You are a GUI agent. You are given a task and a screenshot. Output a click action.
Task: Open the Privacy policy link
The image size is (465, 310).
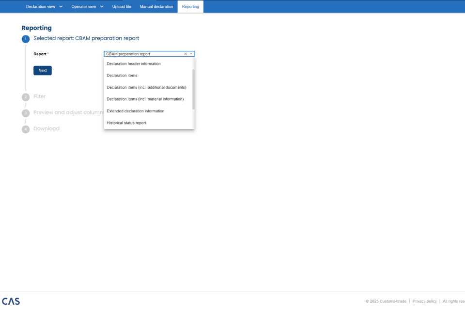pos(424,301)
